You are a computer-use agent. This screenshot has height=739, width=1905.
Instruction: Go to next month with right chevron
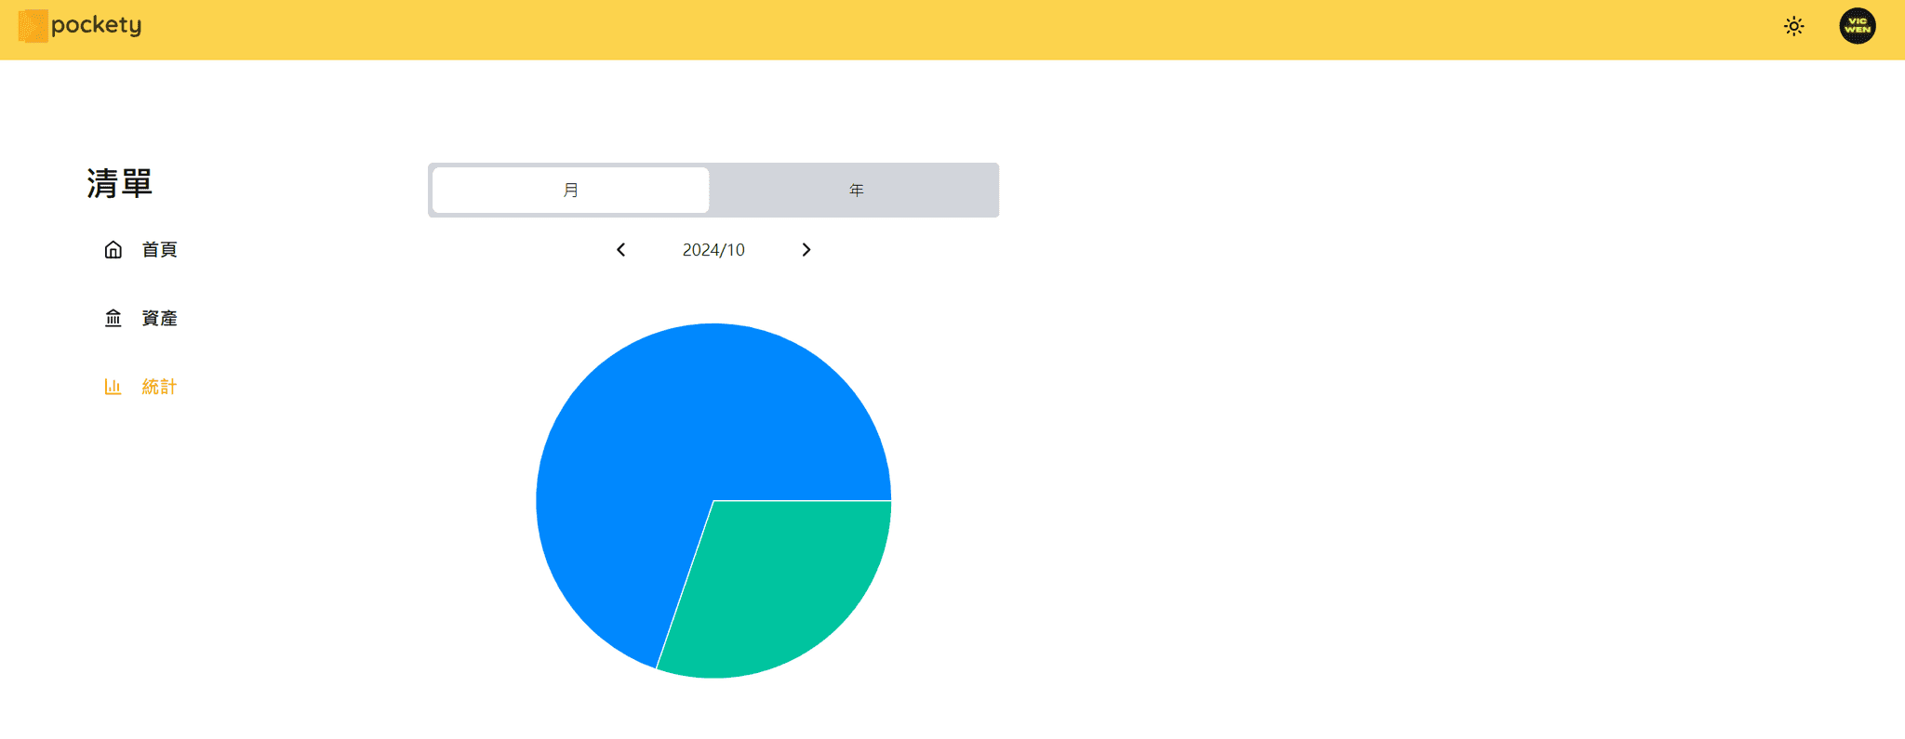pyautogui.click(x=806, y=249)
